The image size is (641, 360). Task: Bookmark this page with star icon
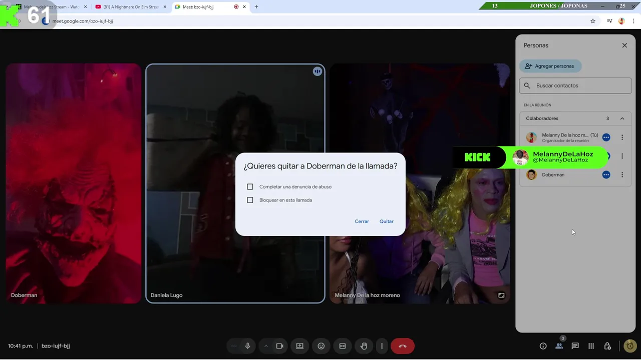click(x=593, y=21)
